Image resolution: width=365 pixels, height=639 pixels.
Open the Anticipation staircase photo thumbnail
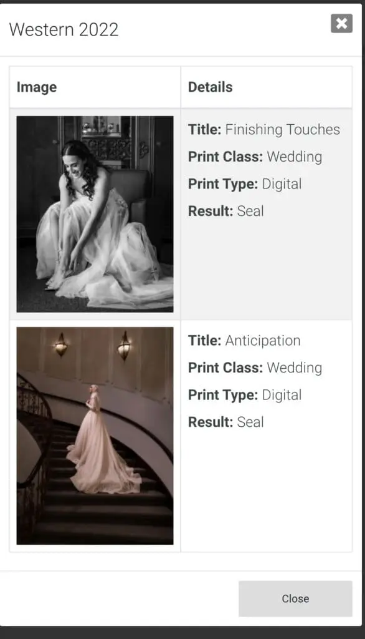(x=95, y=436)
